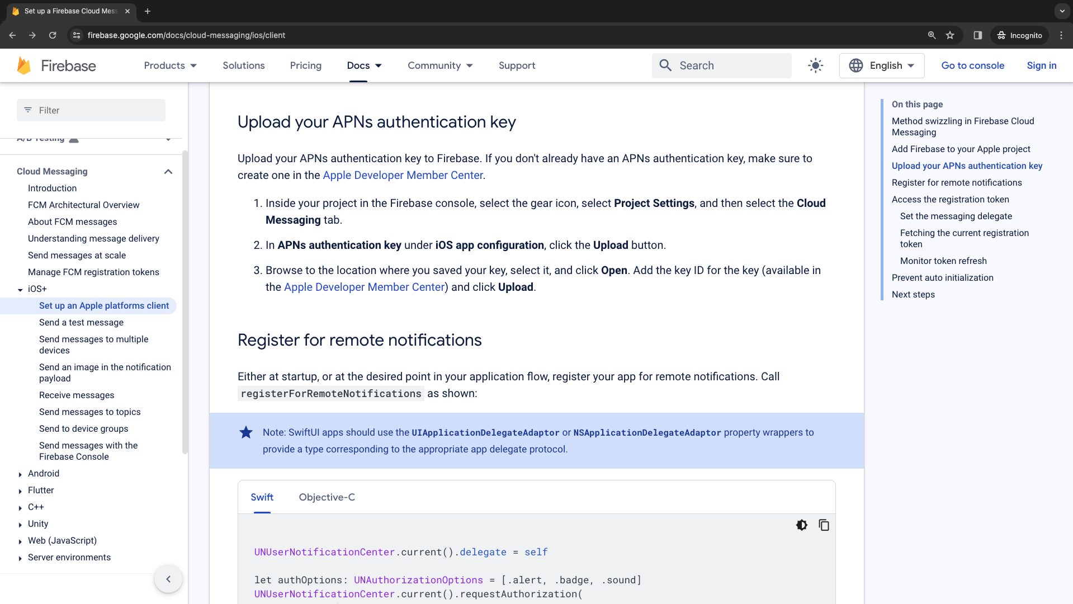Viewport: 1073px width, 604px height.
Task: Open the Community dropdown menu
Action: 440,65
